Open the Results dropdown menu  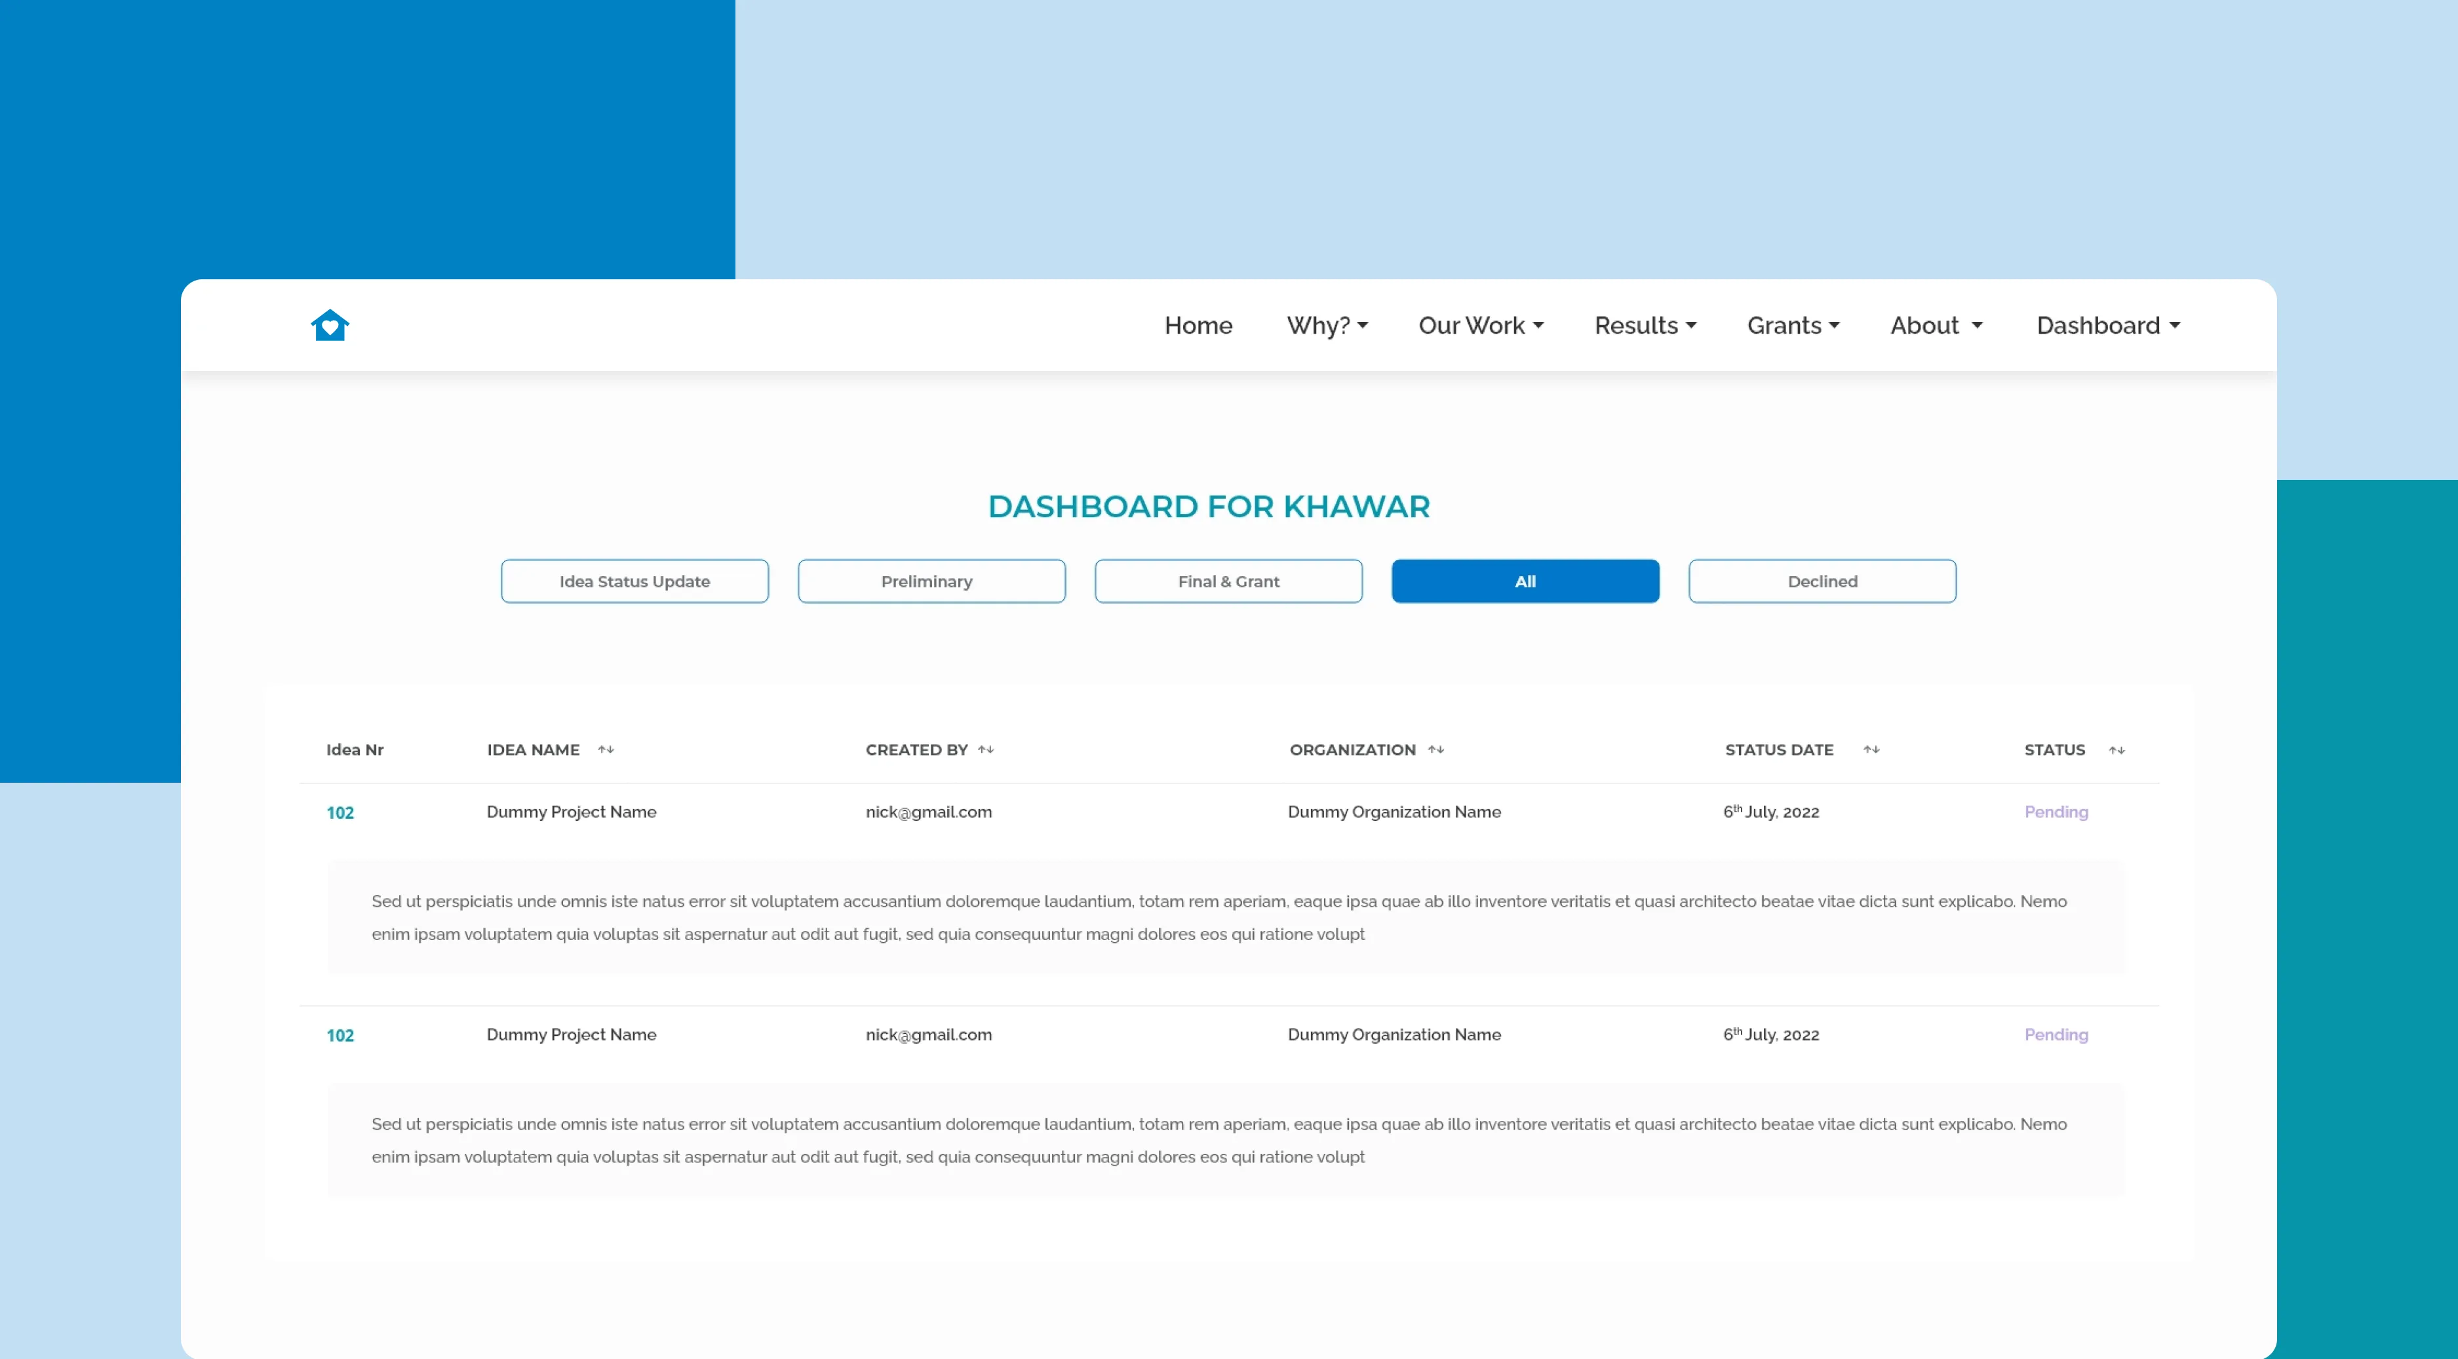(x=1645, y=325)
